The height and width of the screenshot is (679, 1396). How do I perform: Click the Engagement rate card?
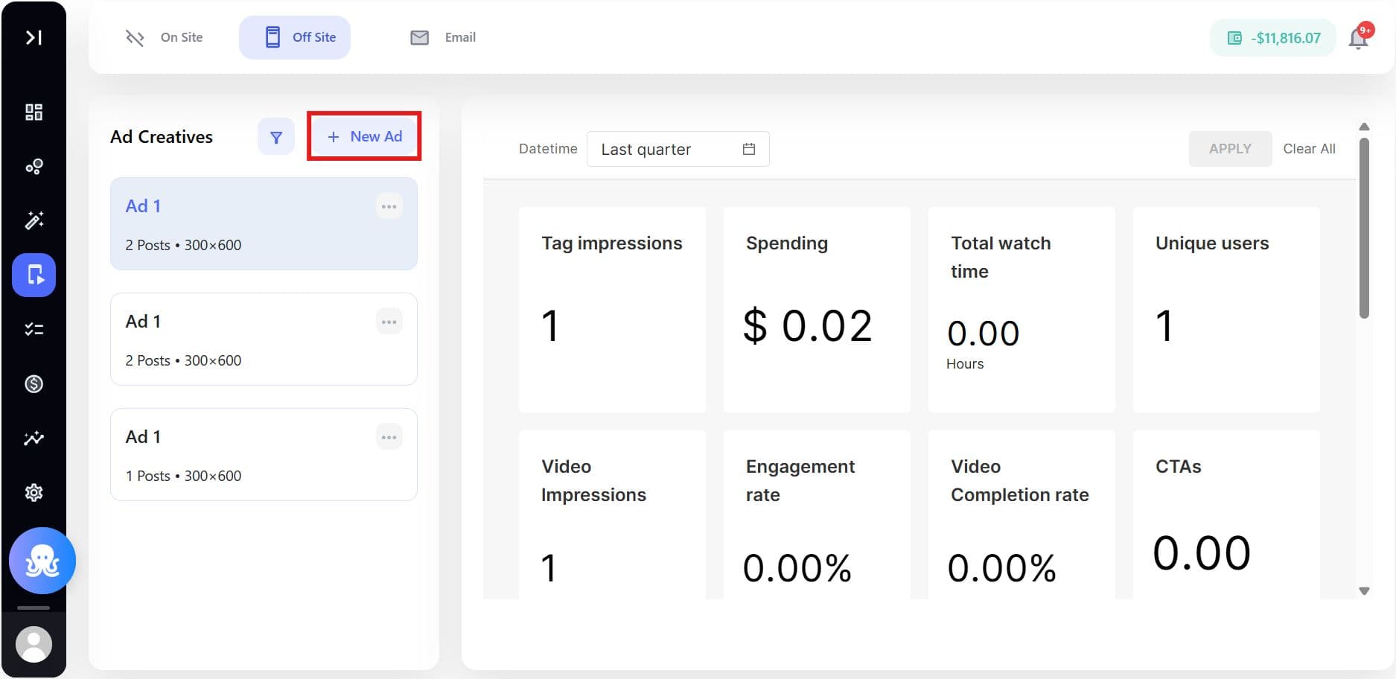(817, 514)
